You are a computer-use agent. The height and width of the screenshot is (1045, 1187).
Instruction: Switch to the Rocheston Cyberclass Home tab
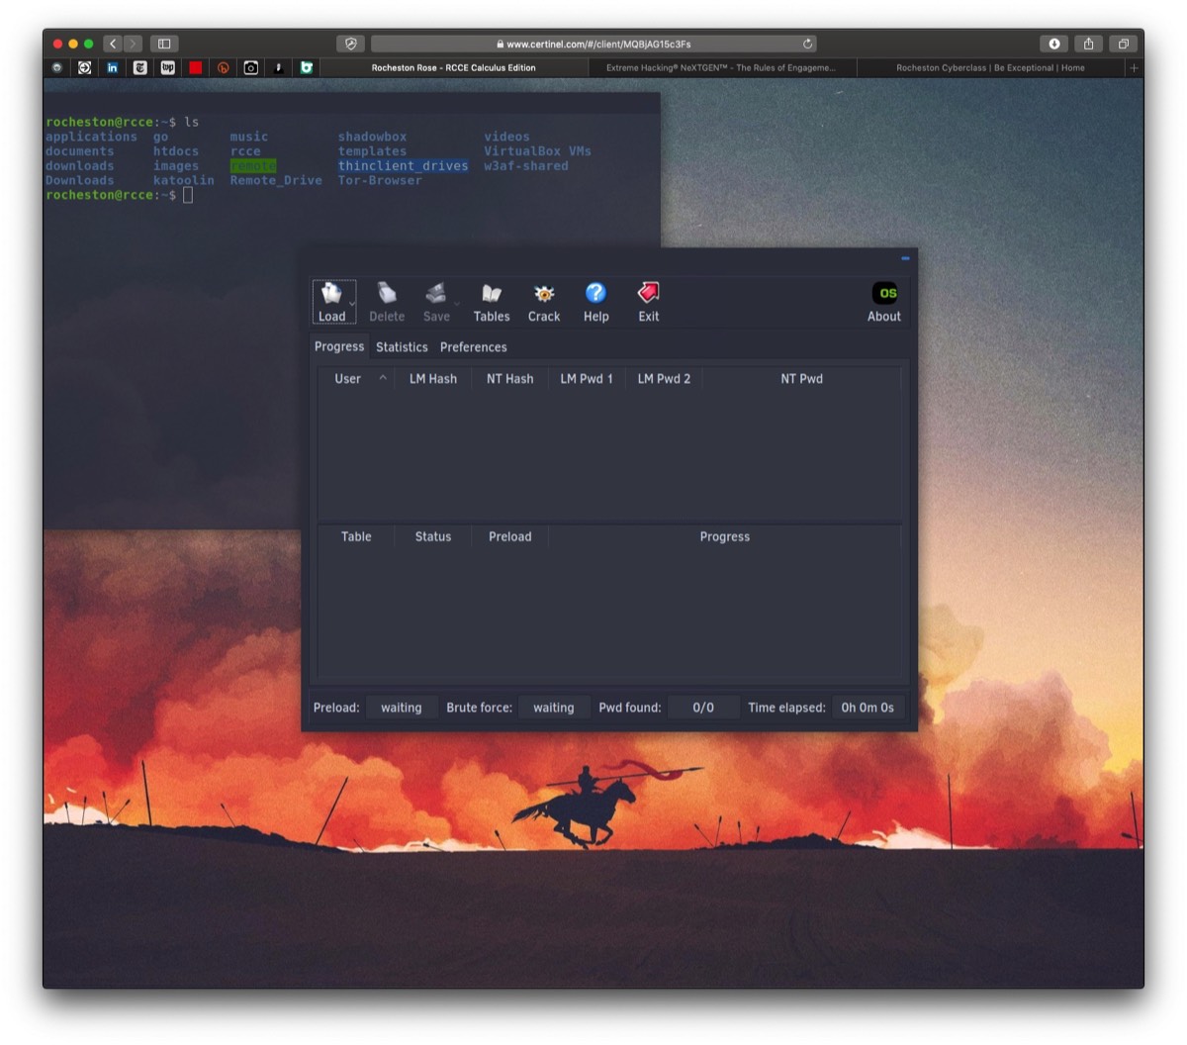(990, 67)
